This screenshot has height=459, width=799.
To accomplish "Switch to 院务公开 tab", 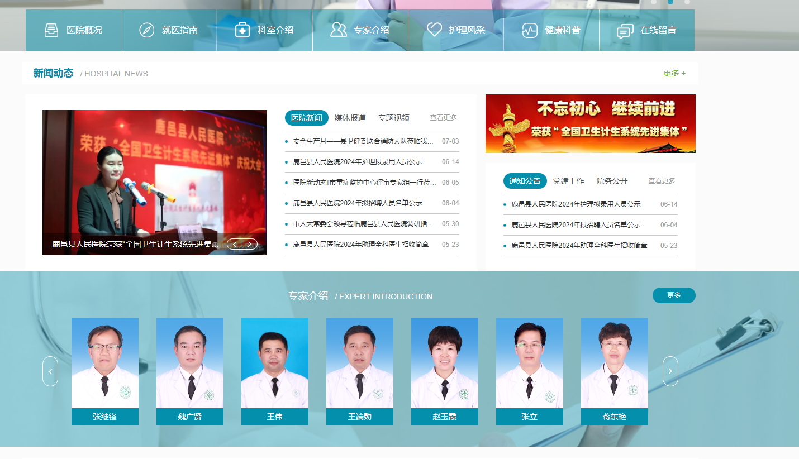I will click(612, 181).
